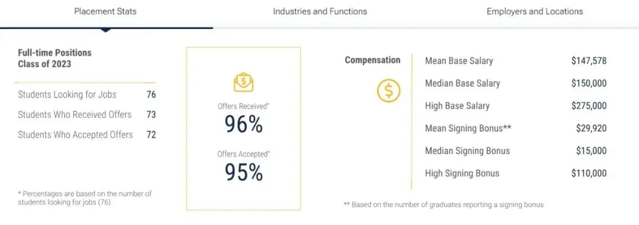Click the money envelope icon

(x=243, y=81)
